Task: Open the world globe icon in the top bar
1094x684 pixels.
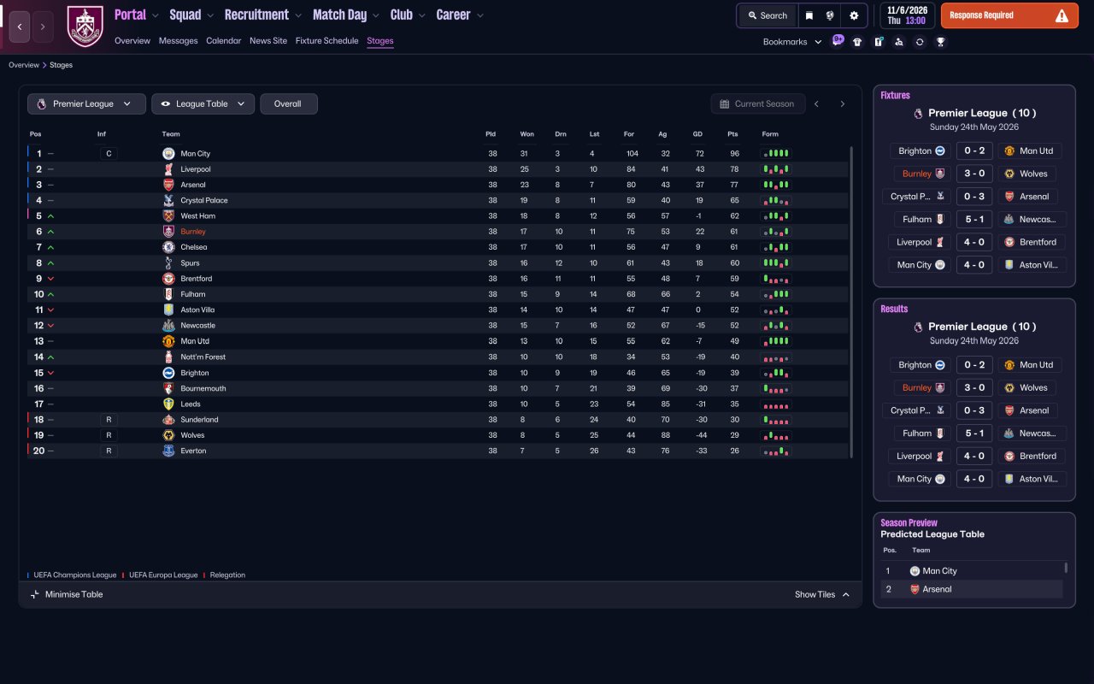Action: (x=830, y=15)
